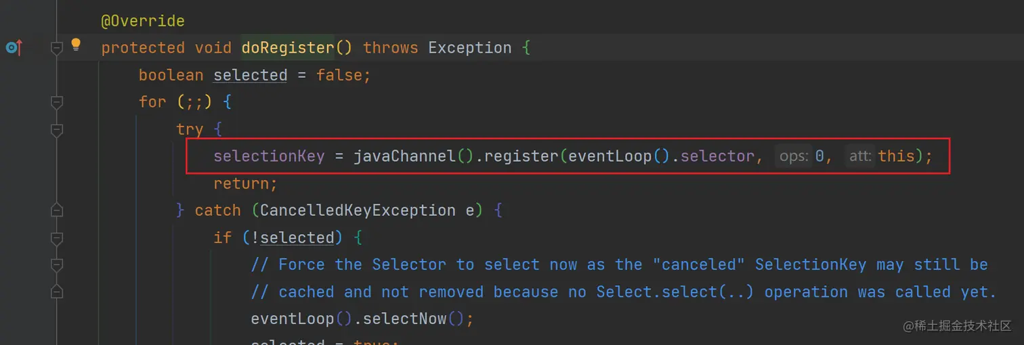This screenshot has height=345, width=1024.
Task: Click the comment starting 'Force the Selector'
Action: click(x=619, y=264)
